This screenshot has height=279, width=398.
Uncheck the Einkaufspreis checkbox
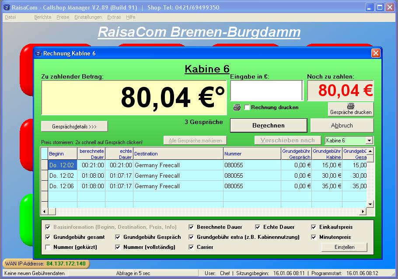314,227
